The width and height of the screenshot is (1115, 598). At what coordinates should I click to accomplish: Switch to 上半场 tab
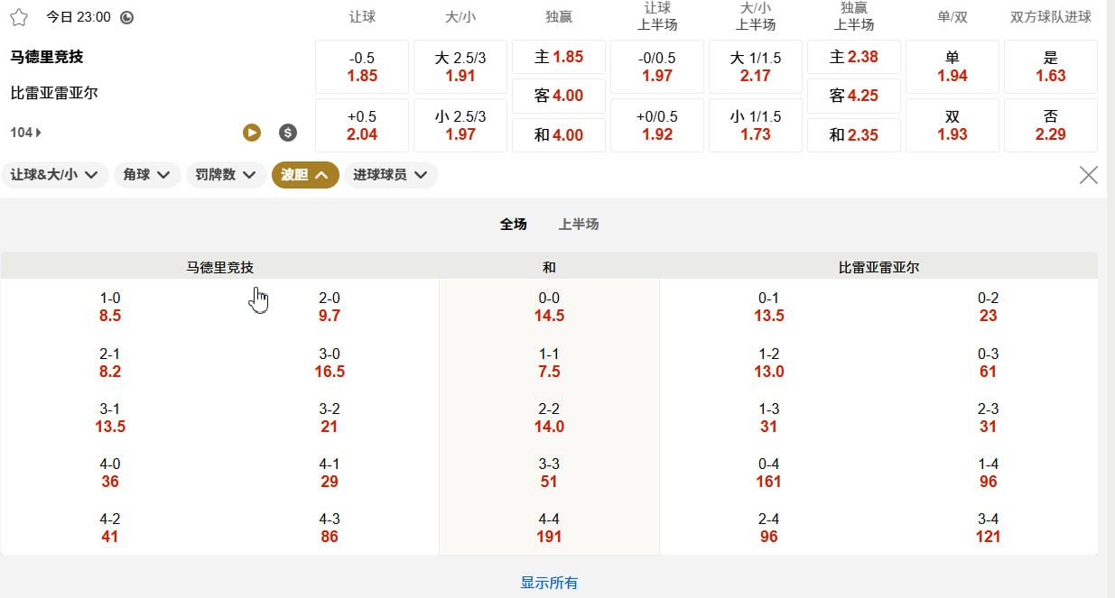[x=579, y=225]
